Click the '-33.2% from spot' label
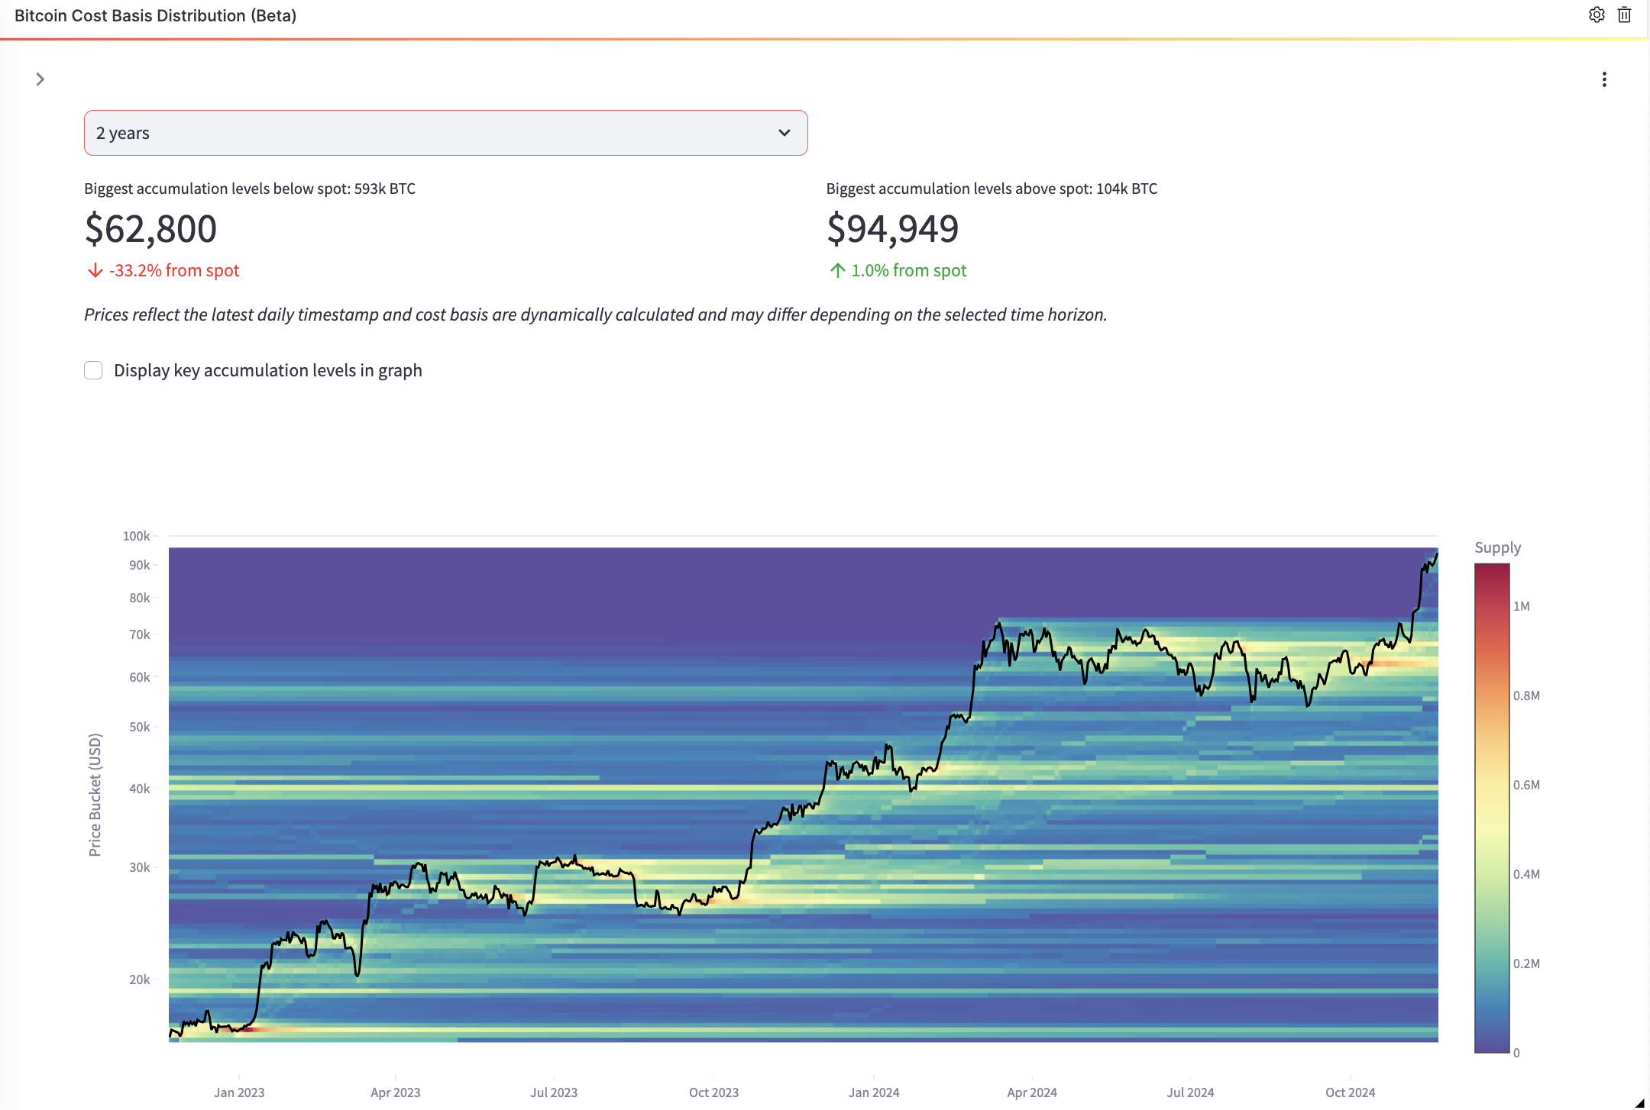 (175, 270)
